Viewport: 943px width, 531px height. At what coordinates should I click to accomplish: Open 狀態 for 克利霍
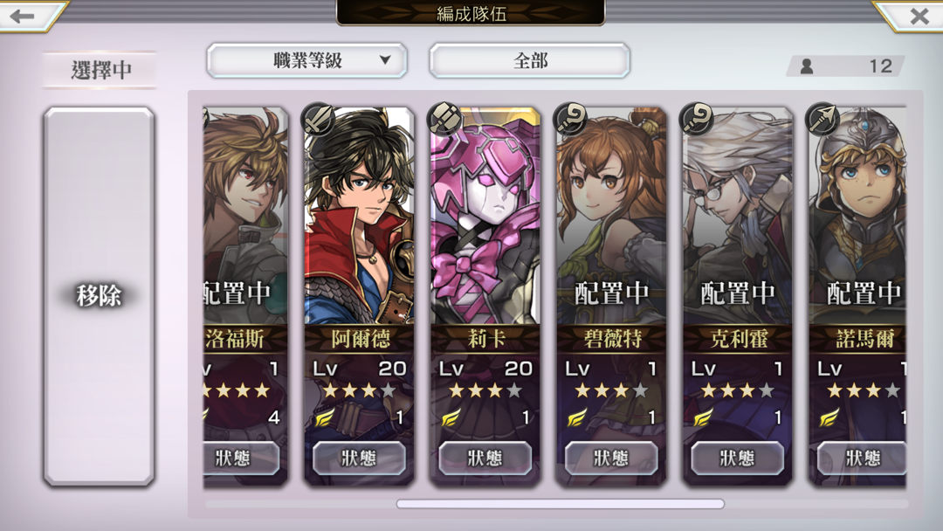[738, 459]
